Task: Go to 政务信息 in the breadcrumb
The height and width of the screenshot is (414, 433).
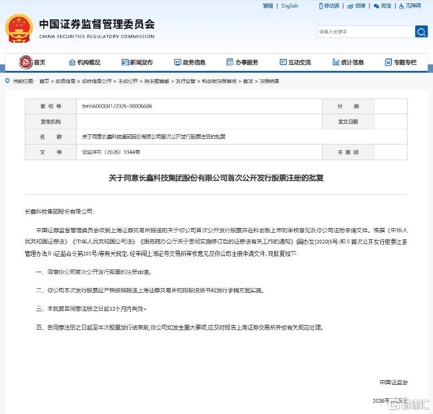Action: [x=65, y=81]
